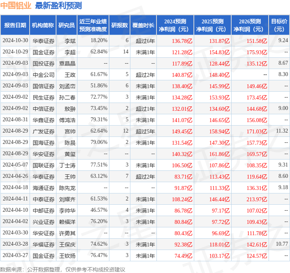Click the 报告日期 column header
290x273 pixels.
point(15,25)
